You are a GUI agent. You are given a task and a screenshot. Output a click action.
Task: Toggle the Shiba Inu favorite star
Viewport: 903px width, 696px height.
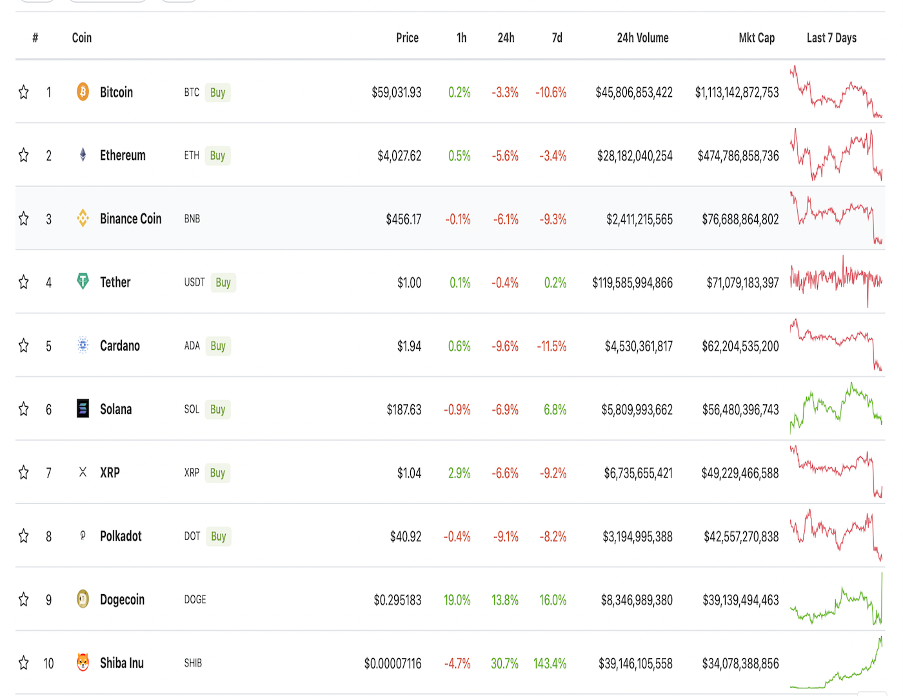click(x=24, y=662)
